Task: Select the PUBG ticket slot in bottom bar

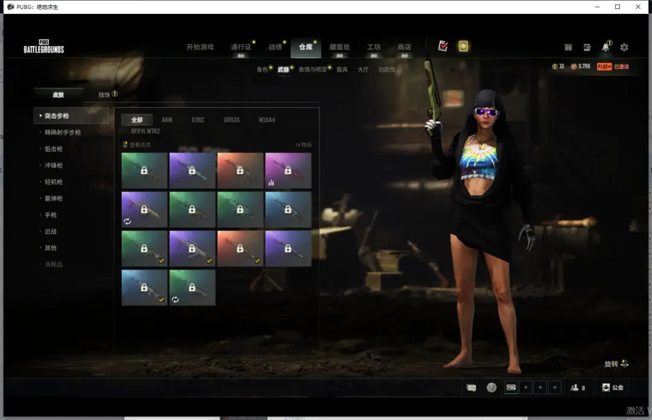Action: [x=511, y=387]
